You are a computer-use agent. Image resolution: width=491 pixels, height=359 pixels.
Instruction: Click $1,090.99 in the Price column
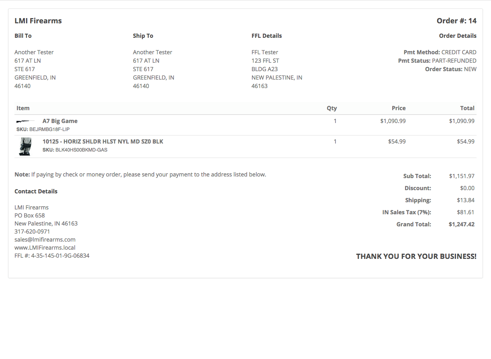[393, 121]
